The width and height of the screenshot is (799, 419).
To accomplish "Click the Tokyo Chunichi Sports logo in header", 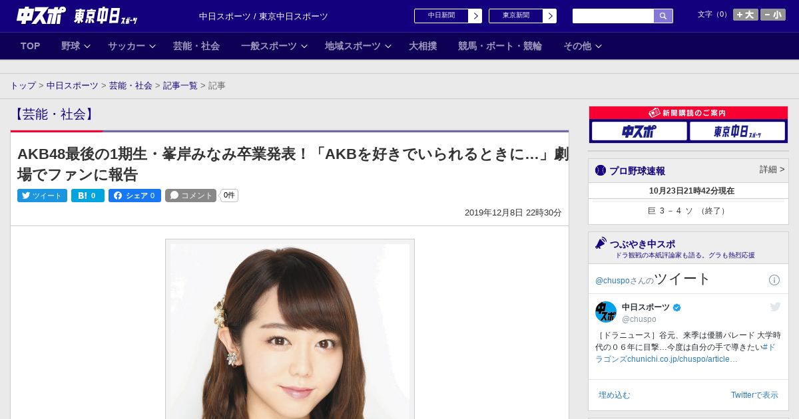I will pyautogui.click(x=105, y=16).
